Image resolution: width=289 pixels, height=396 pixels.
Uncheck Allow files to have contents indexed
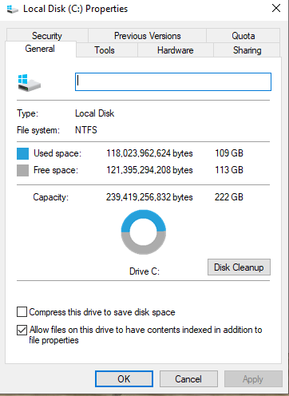[x=22, y=330]
